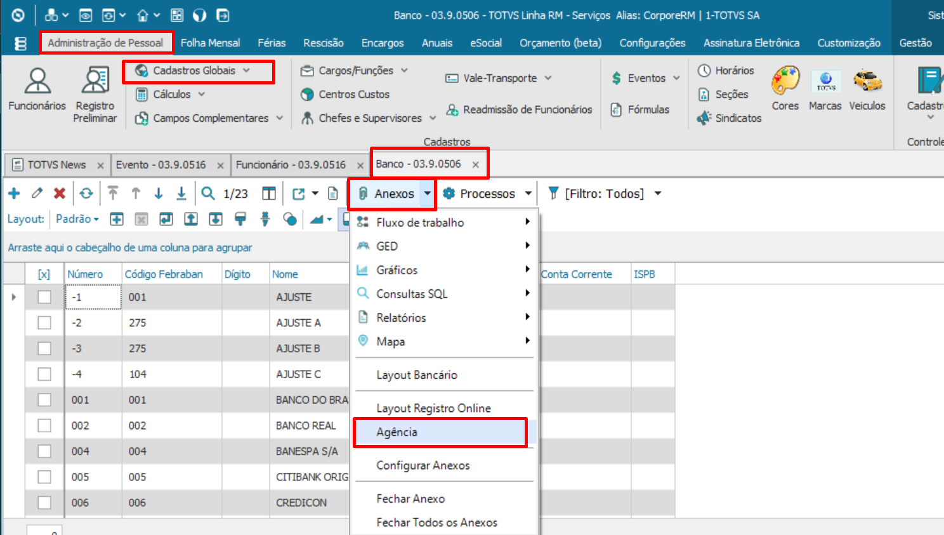The height and width of the screenshot is (535, 944).
Task: Click the add new record plus icon
Action: tap(14, 194)
